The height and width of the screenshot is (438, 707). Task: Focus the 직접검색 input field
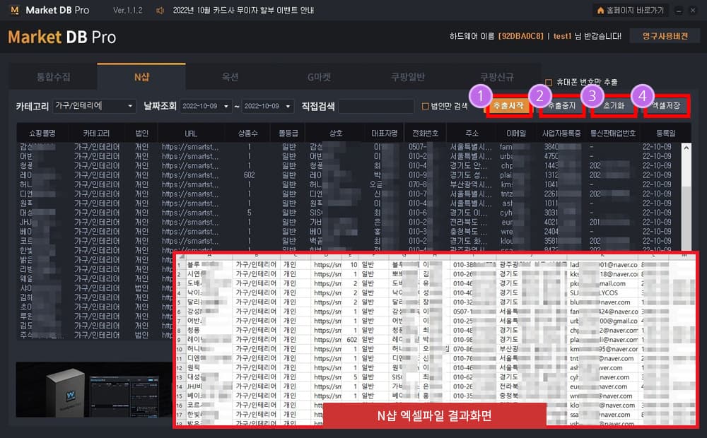[376, 107]
